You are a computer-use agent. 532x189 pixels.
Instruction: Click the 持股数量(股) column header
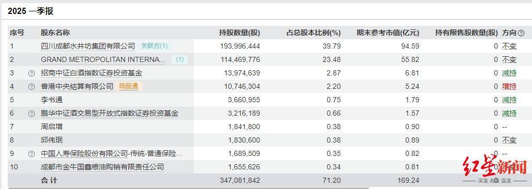click(x=239, y=33)
